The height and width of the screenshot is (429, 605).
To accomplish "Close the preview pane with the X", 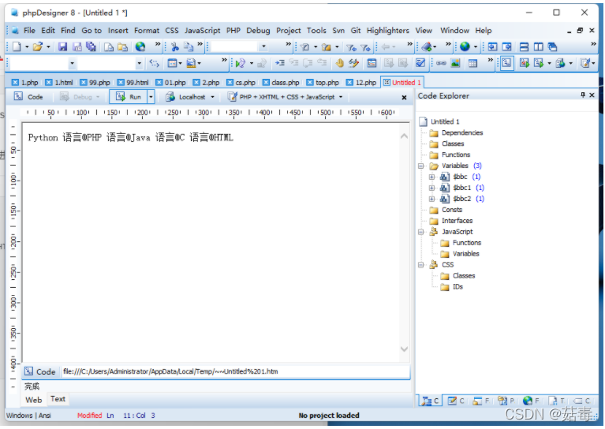I will (404, 98).
